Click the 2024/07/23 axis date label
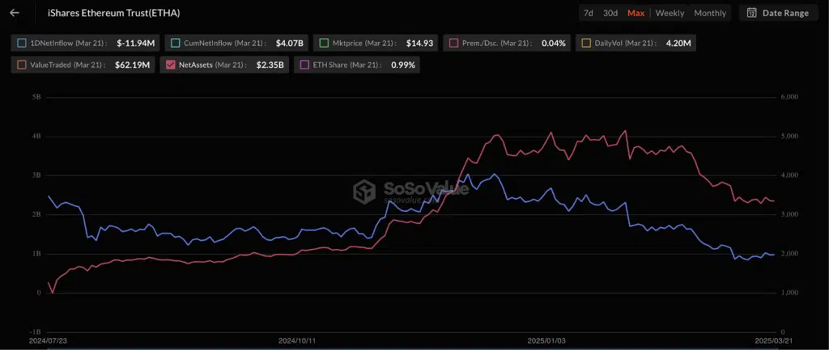 [48, 341]
